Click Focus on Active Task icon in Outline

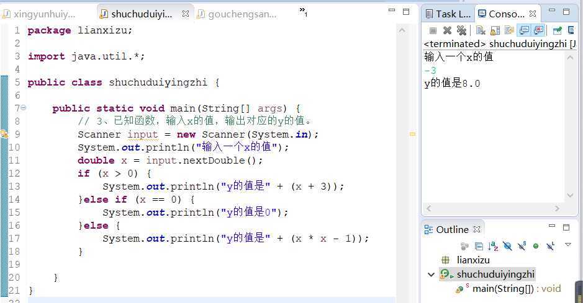pyautogui.click(x=464, y=246)
